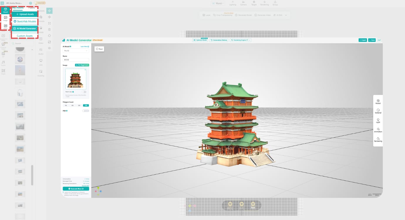Click the Exit button
The width and height of the screenshot is (405, 220).
point(379,40)
